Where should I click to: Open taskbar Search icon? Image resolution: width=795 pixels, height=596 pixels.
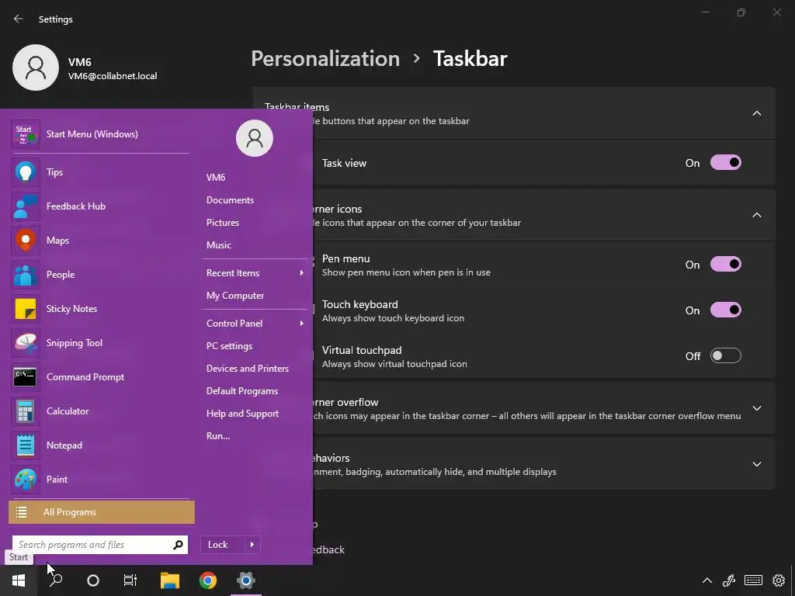pos(56,580)
